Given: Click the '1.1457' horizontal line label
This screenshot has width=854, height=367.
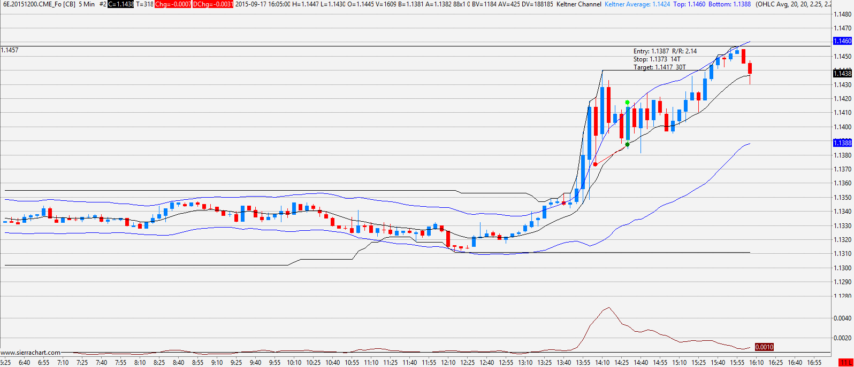Looking at the screenshot, I should click(10, 50).
